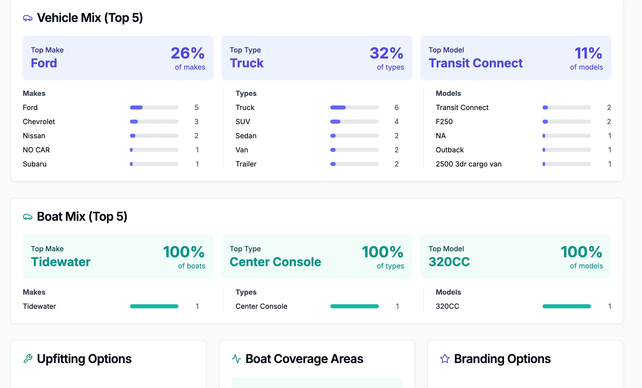Click the 11% of models figure
Viewport: 642px width, 388px height.
(x=586, y=58)
